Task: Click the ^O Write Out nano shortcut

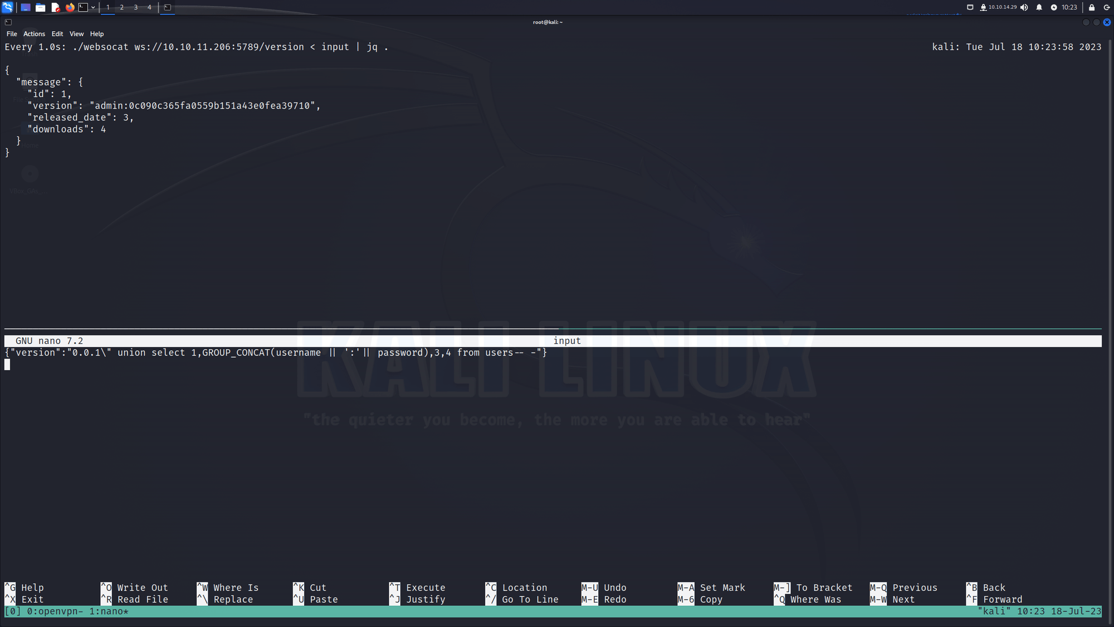Action: (x=134, y=588)
